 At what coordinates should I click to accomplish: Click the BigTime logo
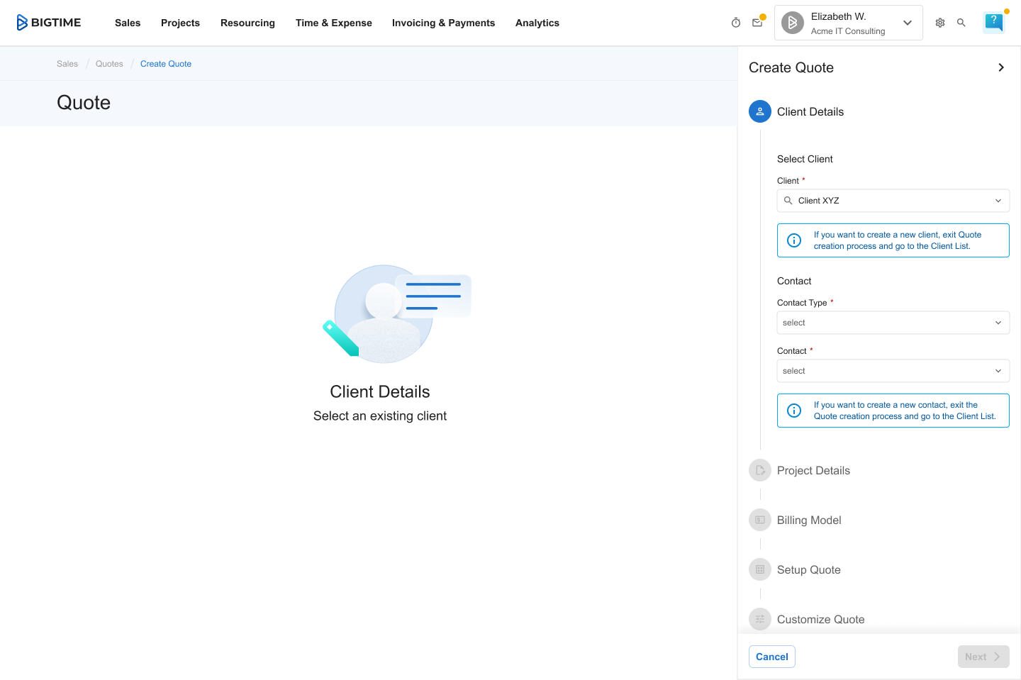point(48,23)
